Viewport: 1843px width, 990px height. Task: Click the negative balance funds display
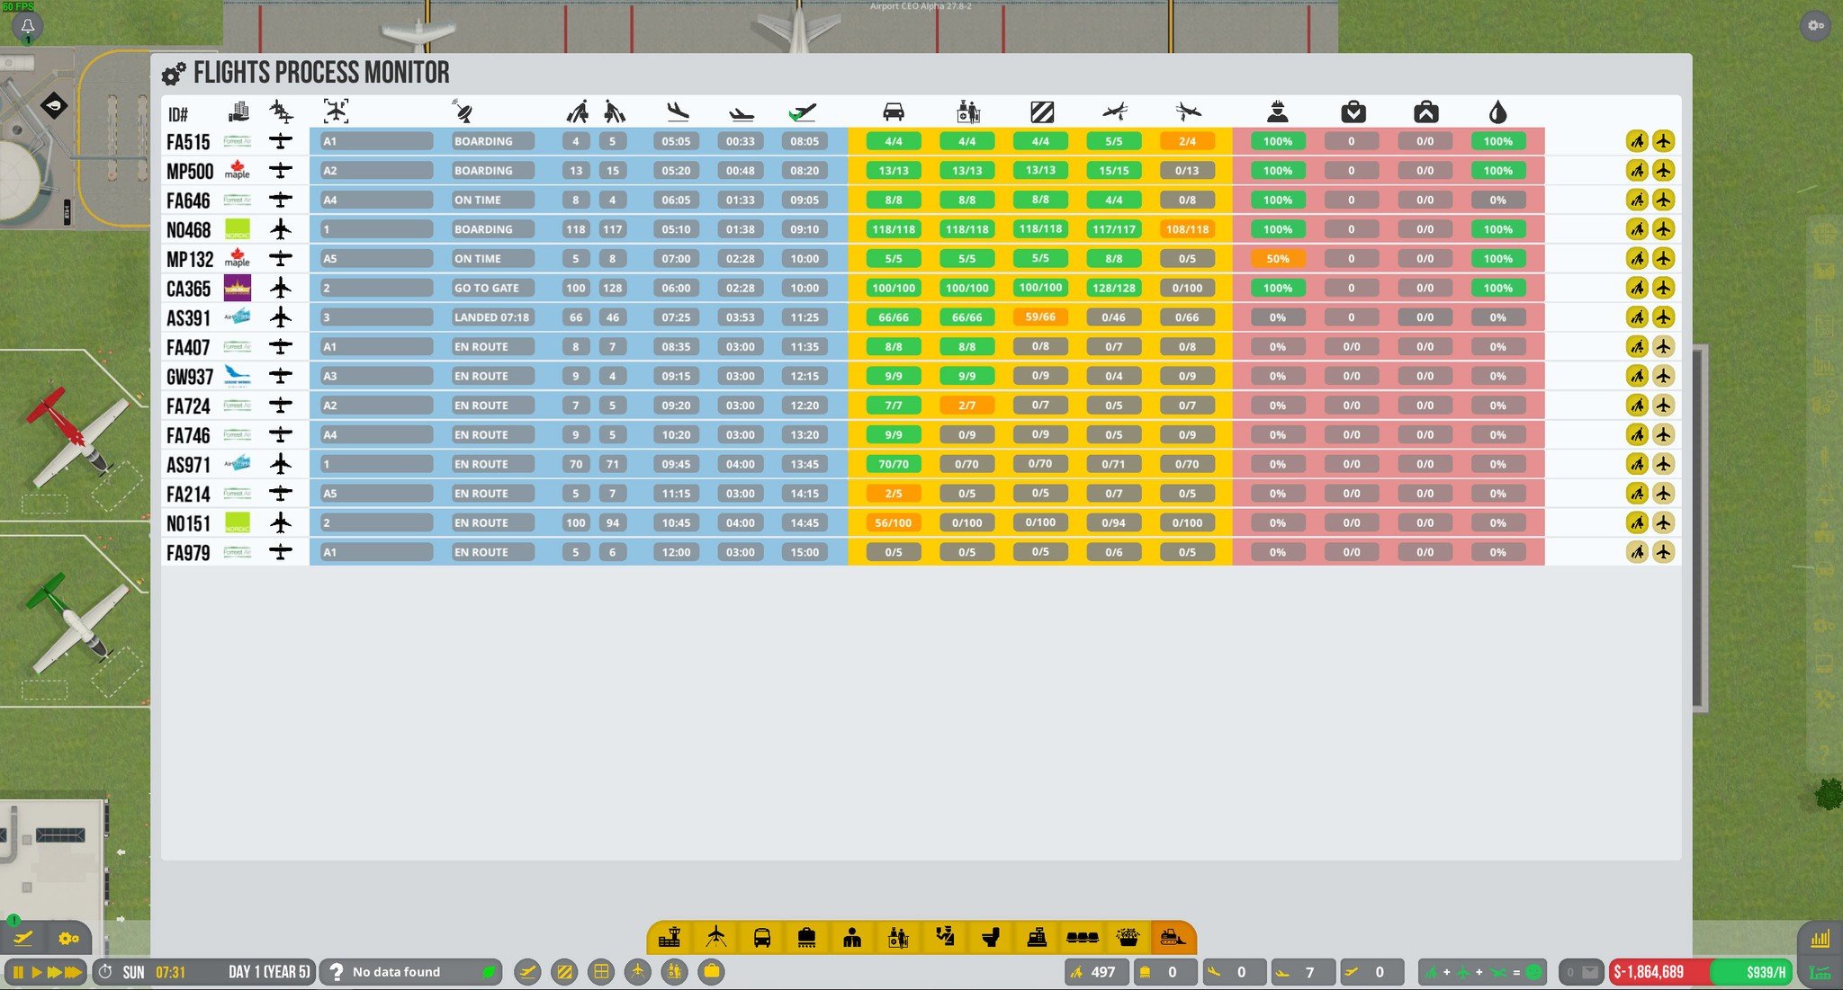[x=1649, y=972]
